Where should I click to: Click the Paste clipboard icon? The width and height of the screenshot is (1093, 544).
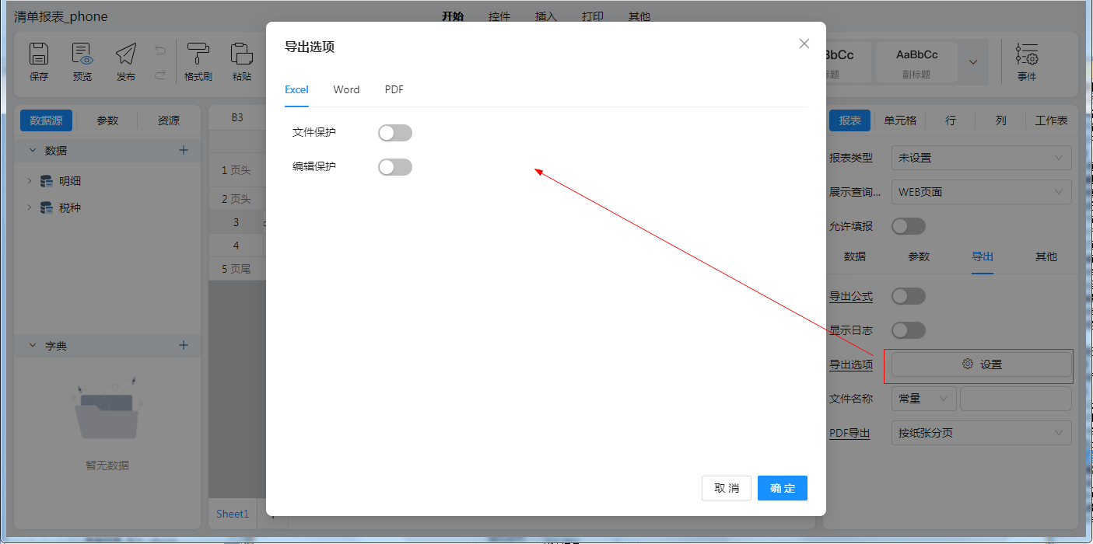coord(242,54)
